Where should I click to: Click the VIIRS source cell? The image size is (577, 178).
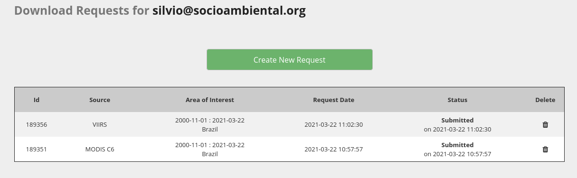click(x=100, y=125)
